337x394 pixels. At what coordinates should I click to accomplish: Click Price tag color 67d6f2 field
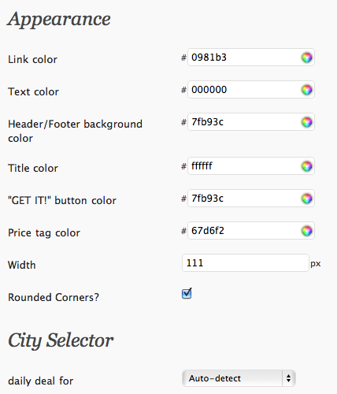251,231
